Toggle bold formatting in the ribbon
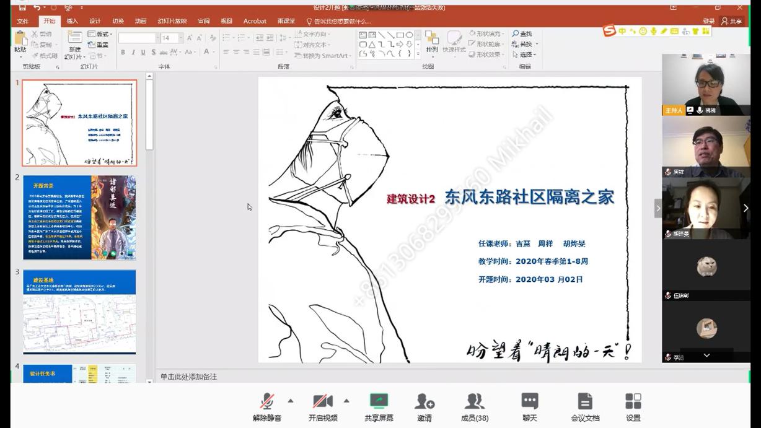The height and width of the screenshot is (428, 761). (123, 53)
